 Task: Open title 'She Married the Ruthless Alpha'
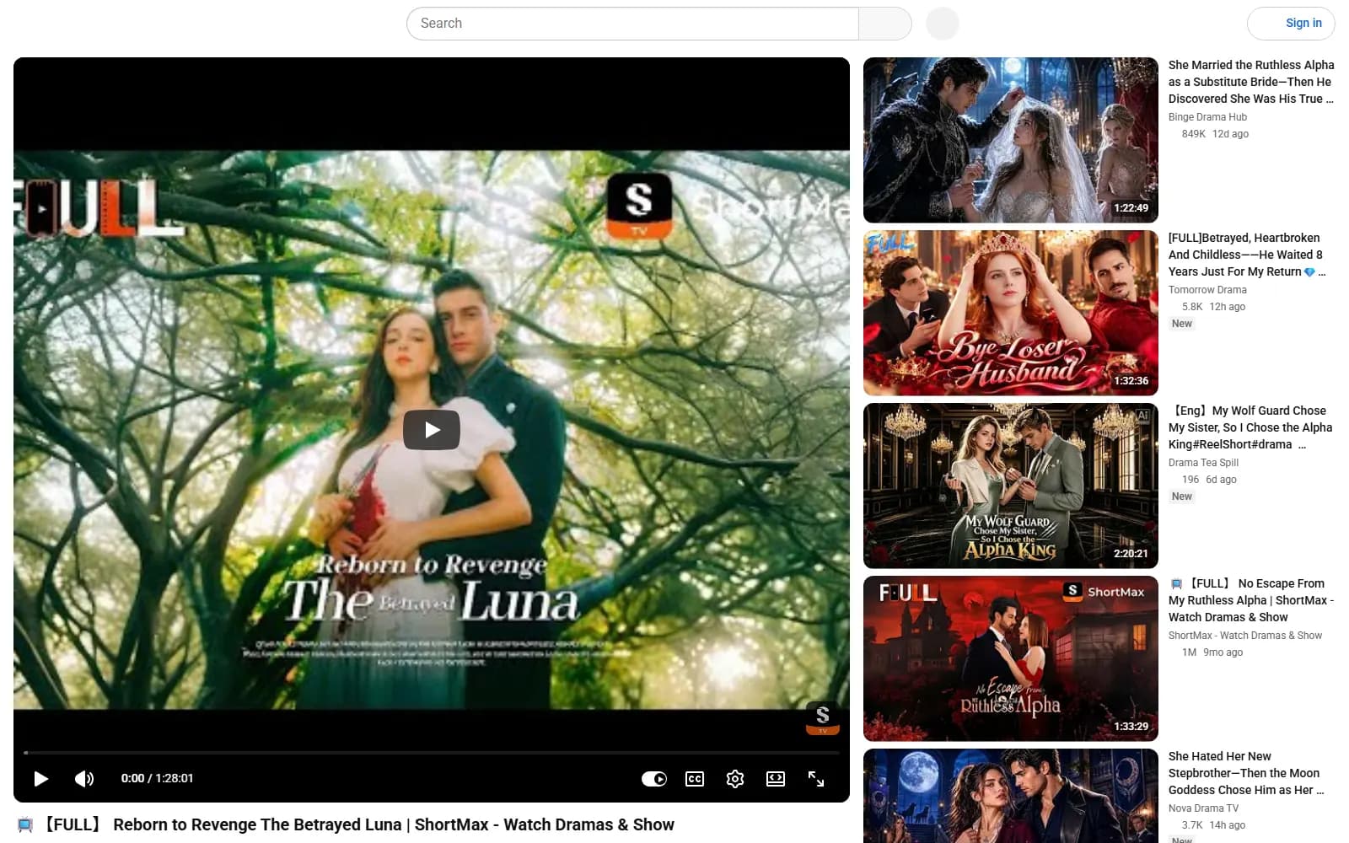1251,82
